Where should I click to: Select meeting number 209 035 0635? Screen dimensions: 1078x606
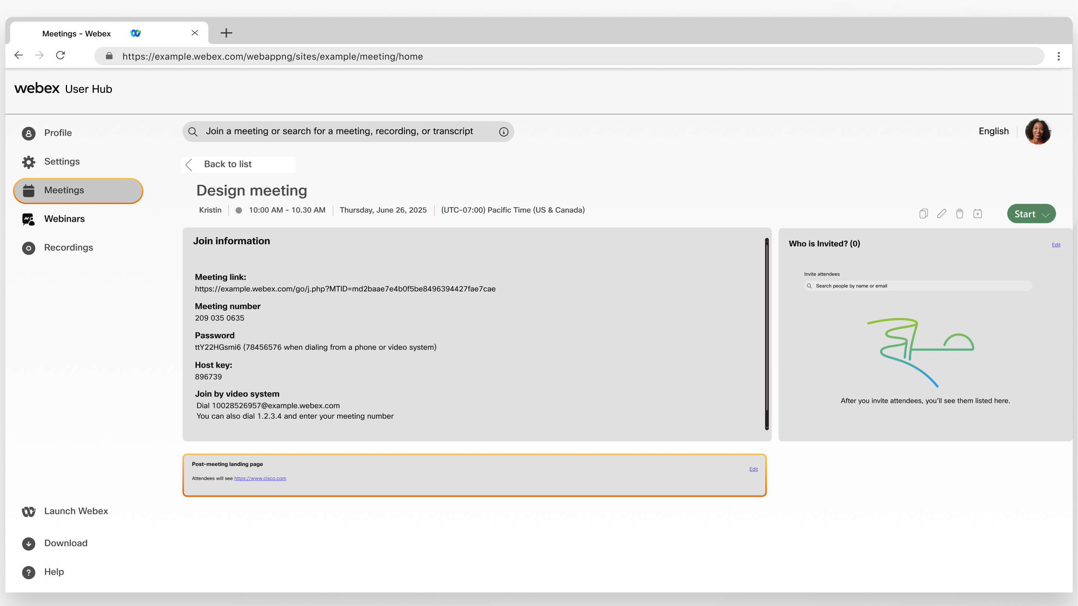click(x=219, y=318)
